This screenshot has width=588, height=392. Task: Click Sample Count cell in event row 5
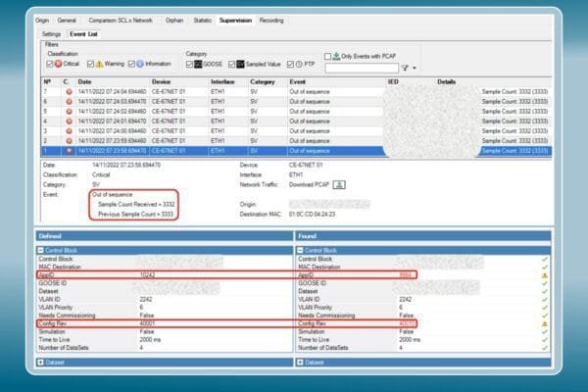[514, 112]
